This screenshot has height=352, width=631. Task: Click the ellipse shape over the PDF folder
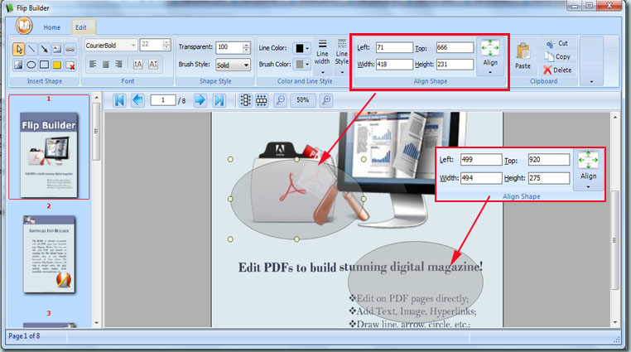pos(297,199)
